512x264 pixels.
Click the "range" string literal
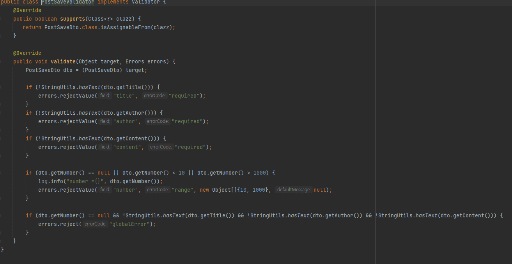click(x=182, y=190)
